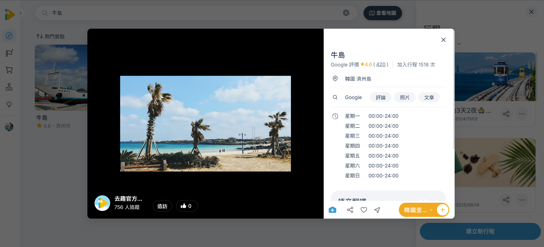Expand the itinerary panel dropdown chevron

tap(459, 44)
